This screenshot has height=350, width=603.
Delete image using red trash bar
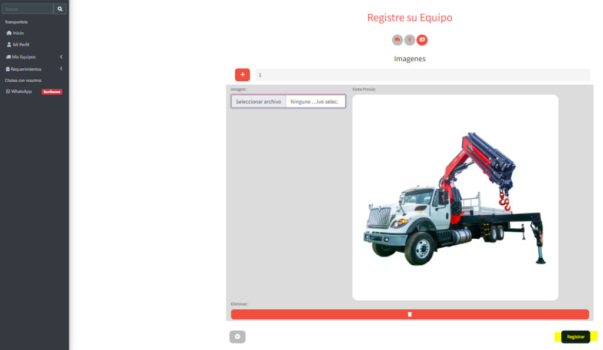click(410, 314)
